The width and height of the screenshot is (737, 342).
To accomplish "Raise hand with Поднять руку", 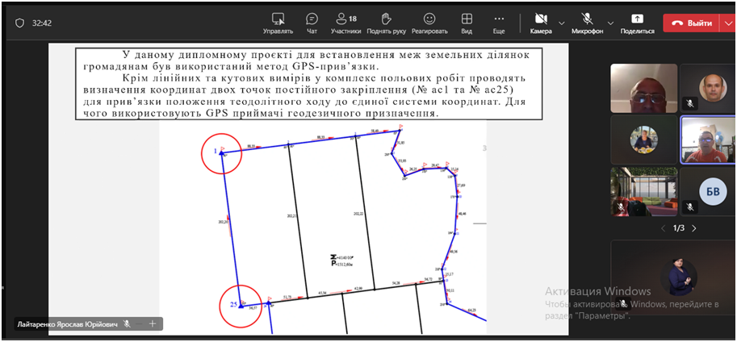I will (387, 23).
